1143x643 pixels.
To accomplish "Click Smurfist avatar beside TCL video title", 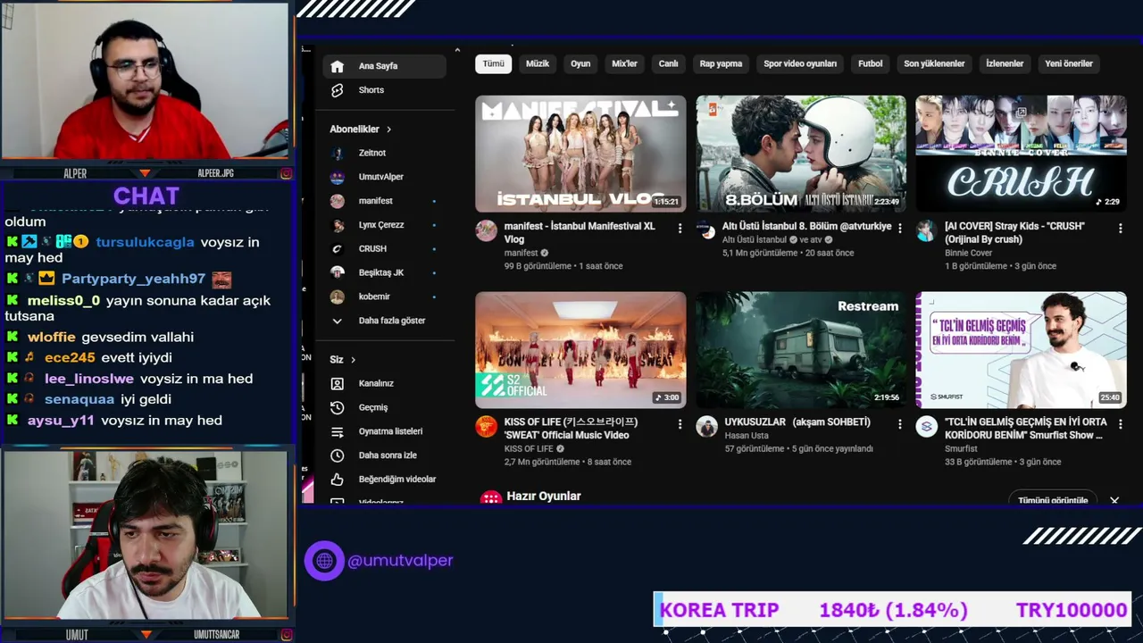I will coord(926,426).
